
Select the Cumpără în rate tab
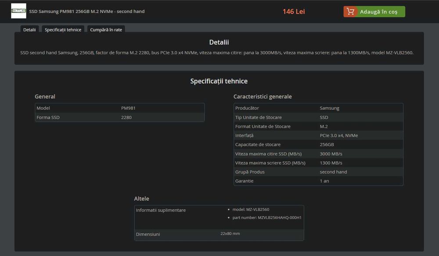point(106,29)
